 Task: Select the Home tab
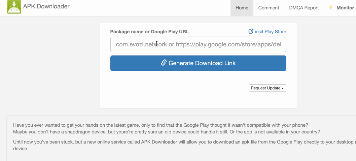242,8
